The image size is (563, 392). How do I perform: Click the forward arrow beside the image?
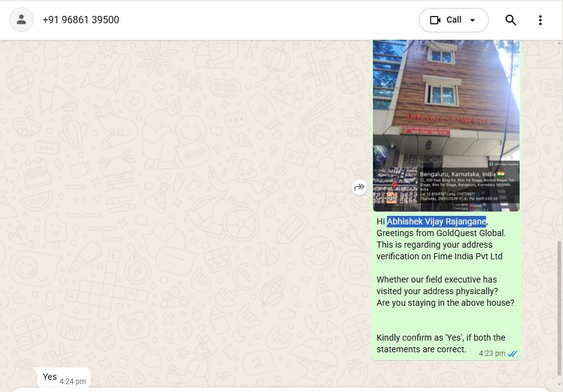tap(359, 187)
